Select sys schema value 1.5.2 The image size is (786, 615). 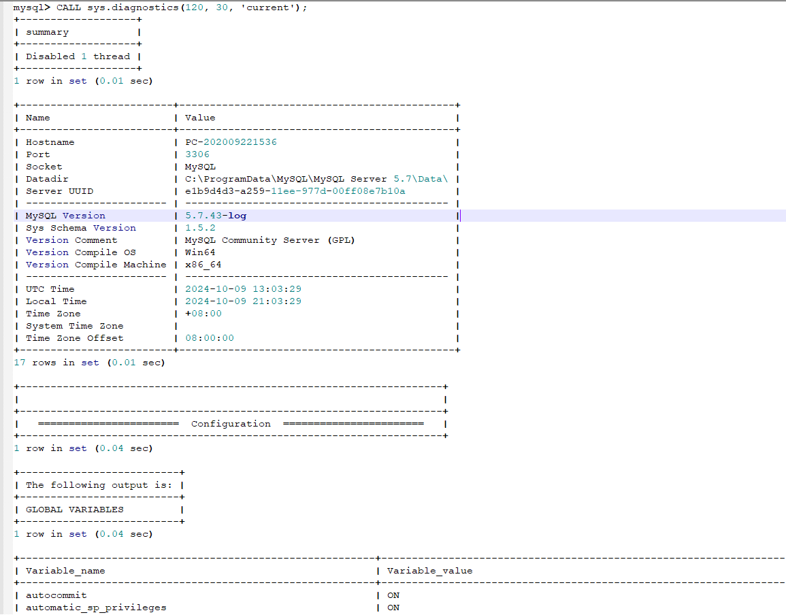(200, 228)
